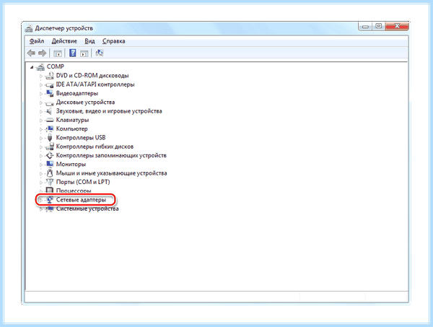Click the Forward arrow toolbar icon
Image resolution: width=433 pixels, height=327 pixels.
(43, 53)
